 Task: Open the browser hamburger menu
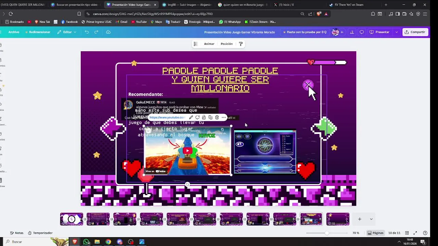tap(425, 14)
